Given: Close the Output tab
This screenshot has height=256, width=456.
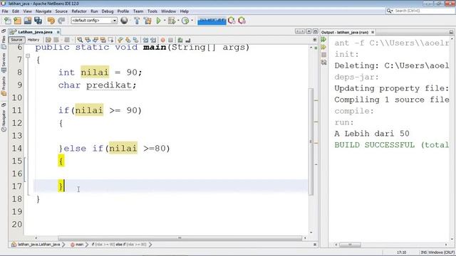Looking at the screenshot, I should (373, 32).
